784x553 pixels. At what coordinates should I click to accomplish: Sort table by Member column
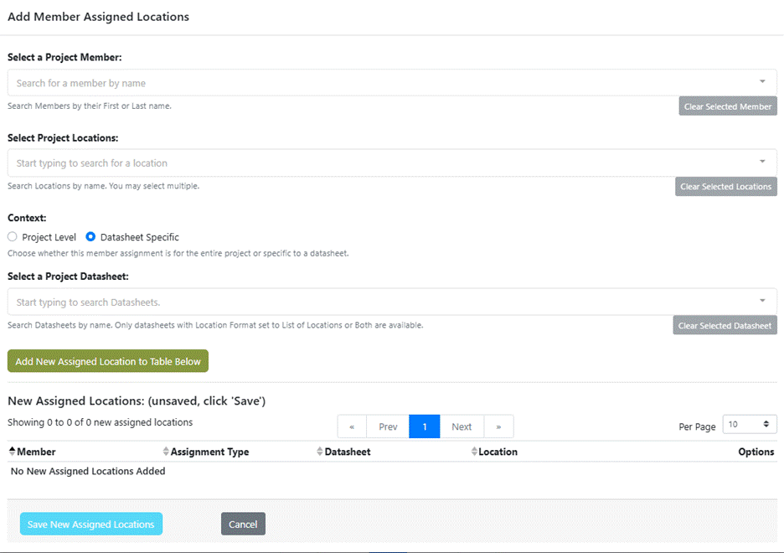pyautogui.click(x=35, y=452)
